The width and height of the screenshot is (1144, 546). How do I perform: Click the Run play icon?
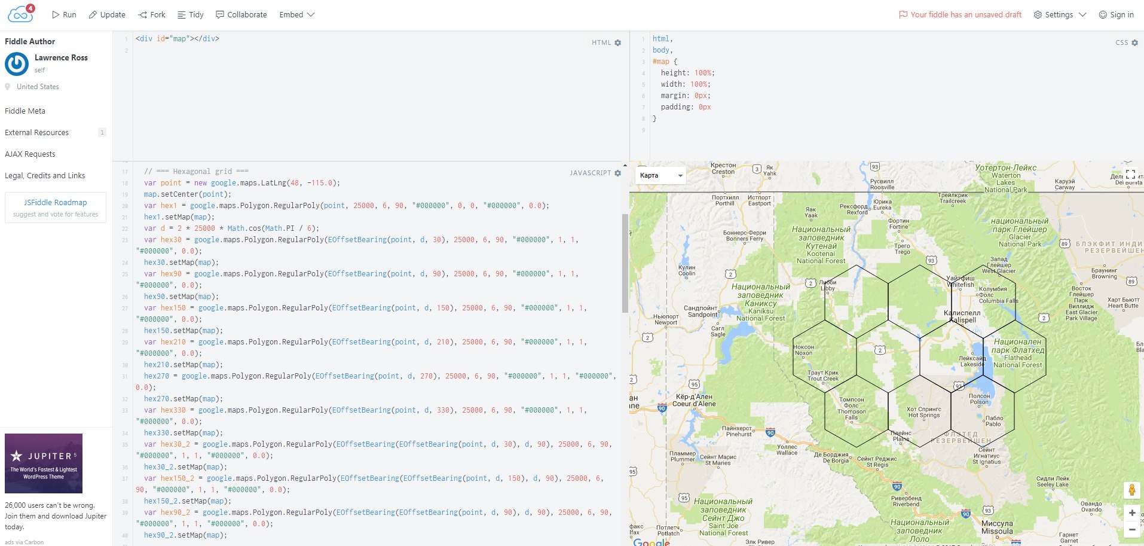(x=56, y=14)
